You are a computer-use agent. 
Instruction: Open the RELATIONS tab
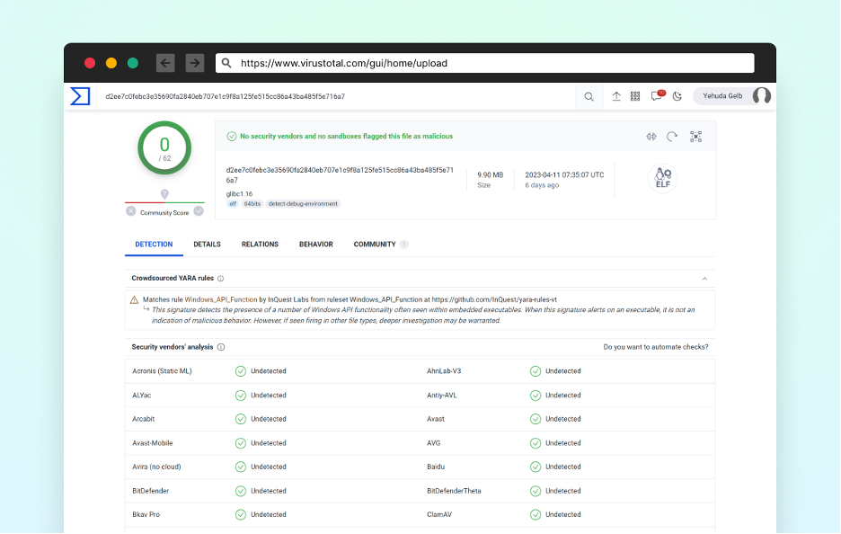coord(260,245)
